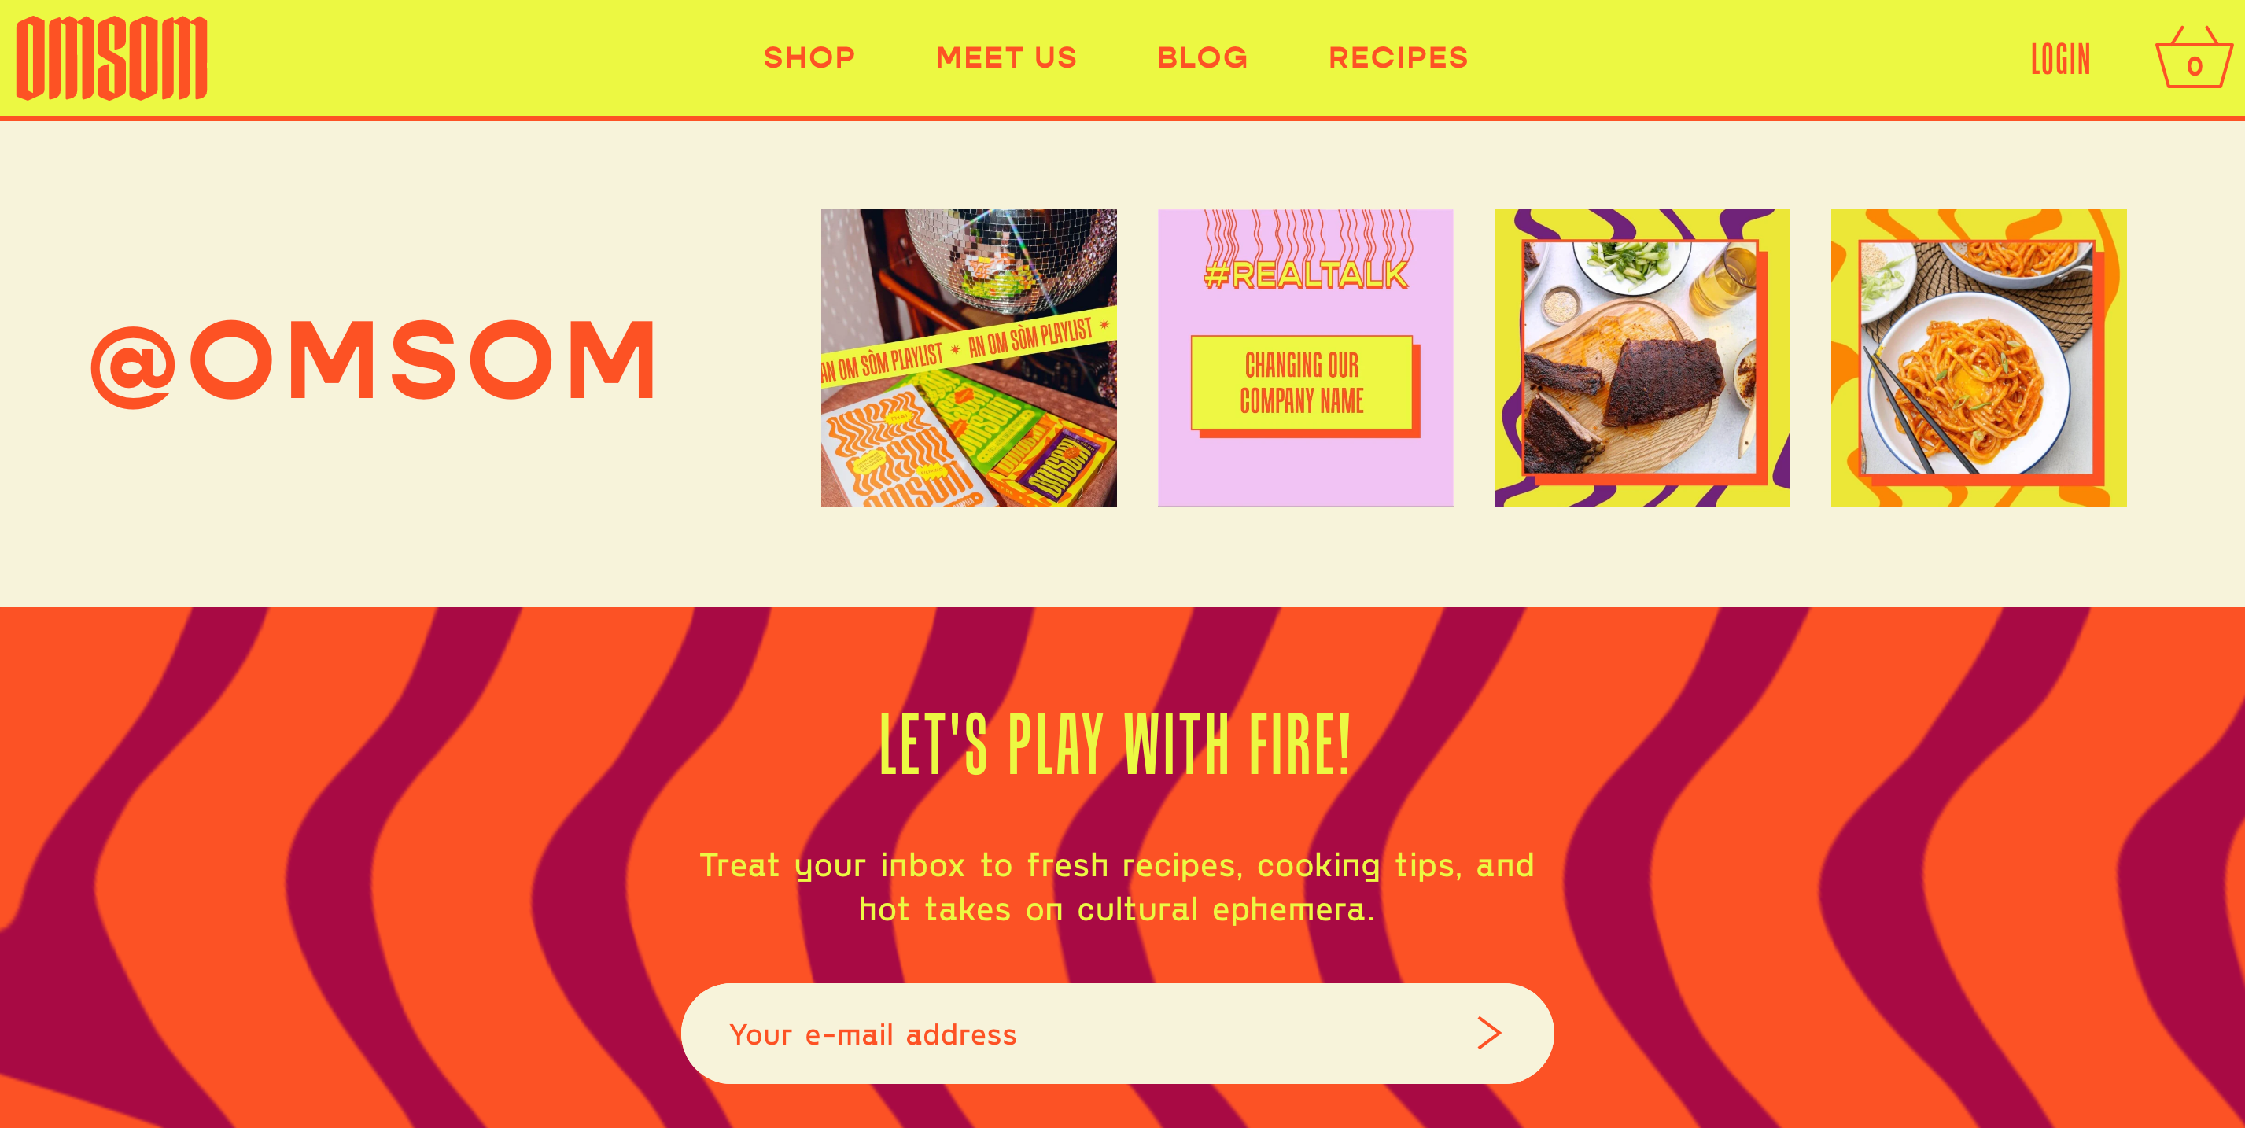Submit email with the arrow icon
This screenshot has width=2245, height=1128.
tap(1489, 1033)
